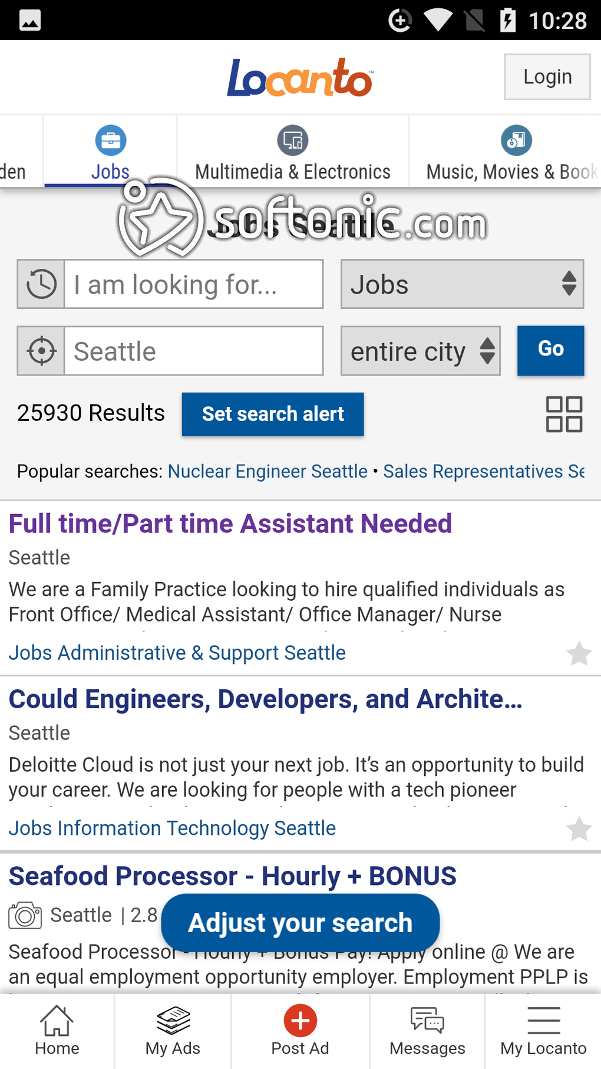Select the Jobs category tab
The width and height of the screenshot is (601, 1069).
click(110, 153)
